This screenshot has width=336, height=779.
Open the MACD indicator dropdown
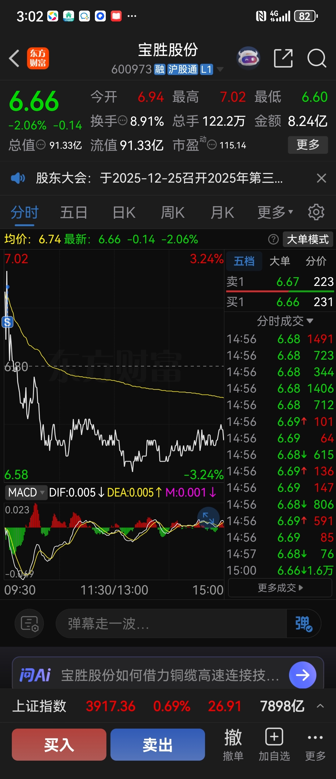click(26, 492)
